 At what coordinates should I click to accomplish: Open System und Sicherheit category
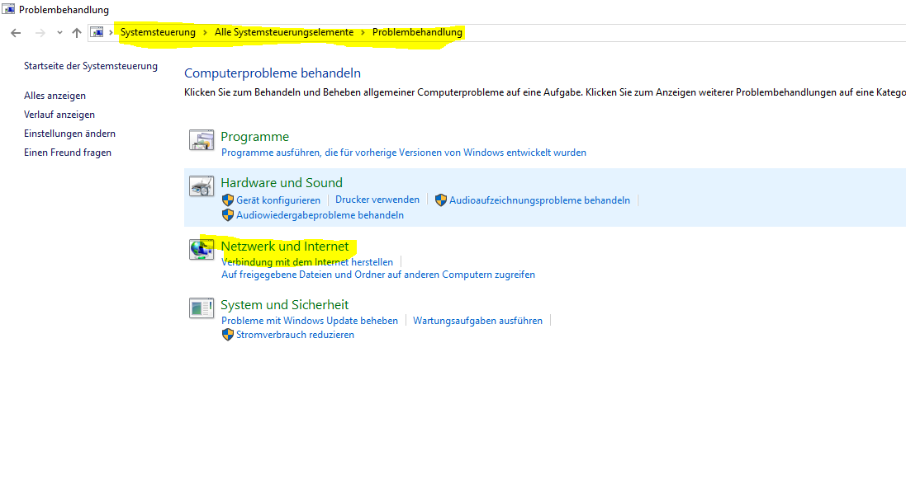(284, 304)
